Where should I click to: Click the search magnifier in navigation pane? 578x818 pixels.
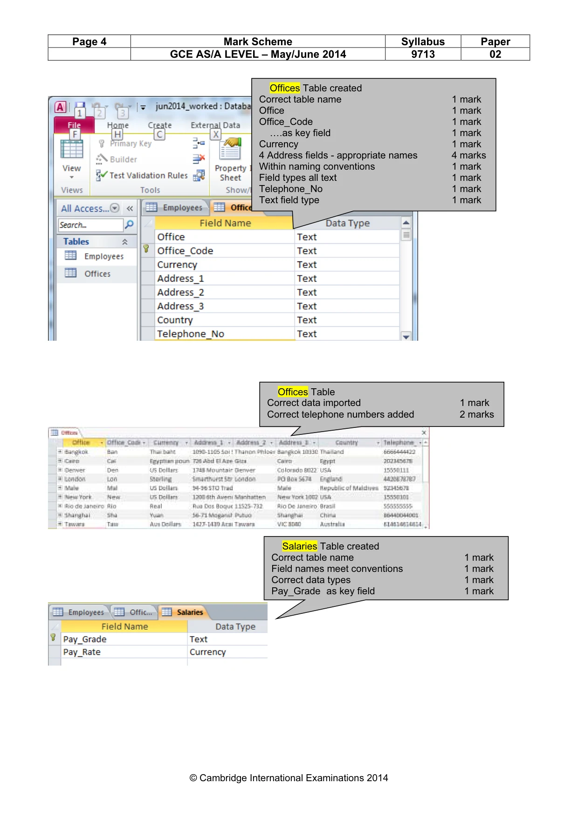coord(130,225)
